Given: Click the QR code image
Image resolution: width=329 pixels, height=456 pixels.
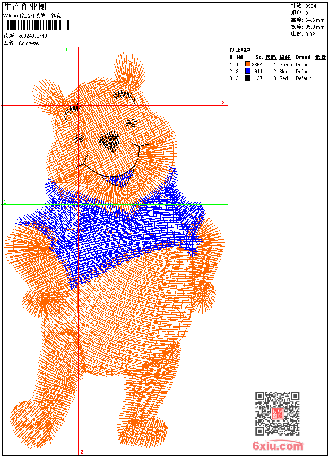Looking at the screenshot, I should tap(277, 413).
